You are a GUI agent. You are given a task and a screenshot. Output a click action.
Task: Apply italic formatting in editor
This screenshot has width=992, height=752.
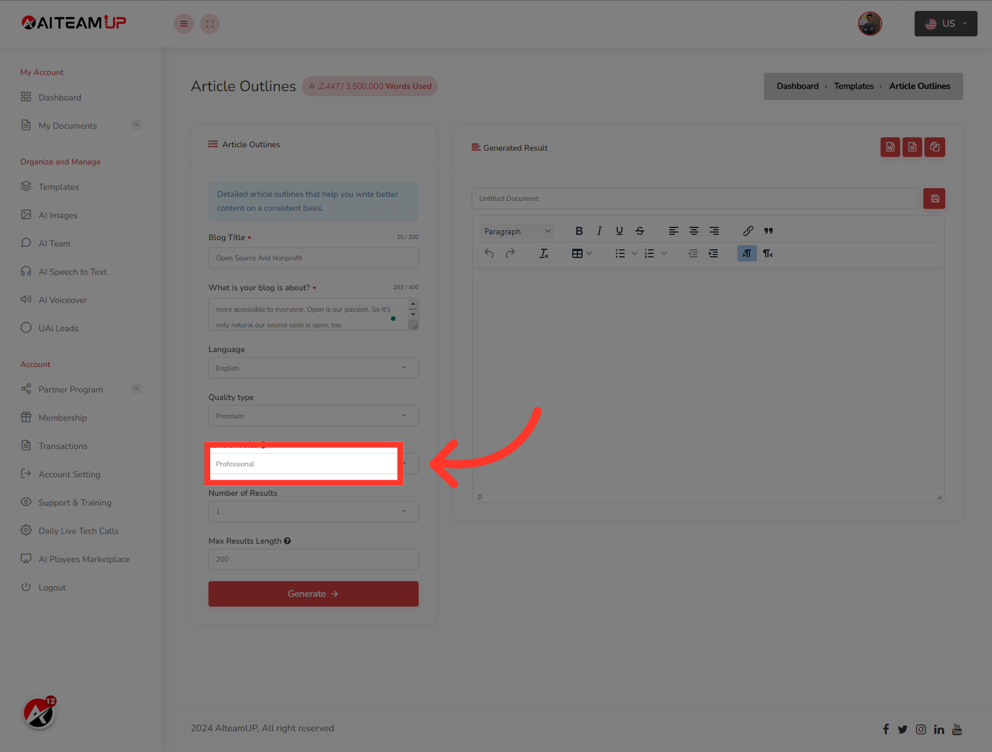pos(599,231)
